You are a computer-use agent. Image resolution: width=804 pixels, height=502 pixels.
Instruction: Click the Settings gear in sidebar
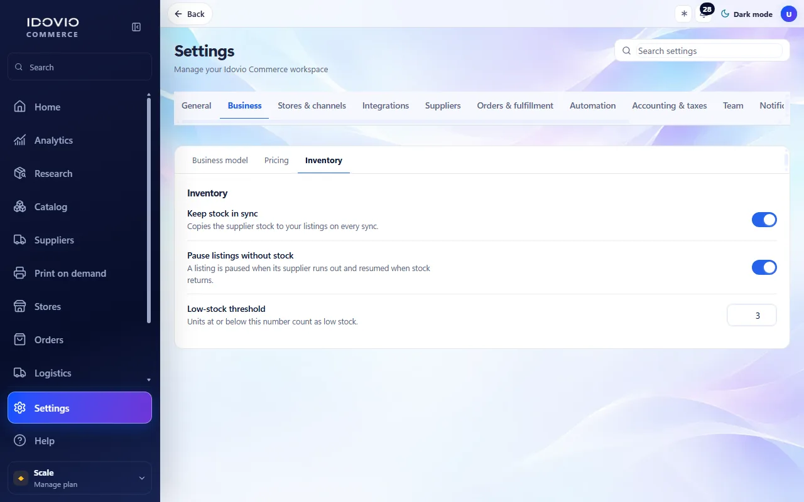point(20,408)
